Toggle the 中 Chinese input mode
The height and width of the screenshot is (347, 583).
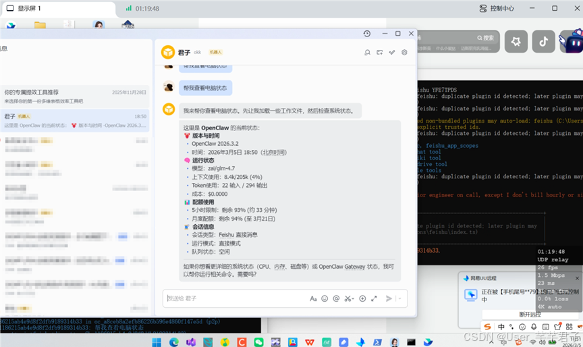pos(501,327)
